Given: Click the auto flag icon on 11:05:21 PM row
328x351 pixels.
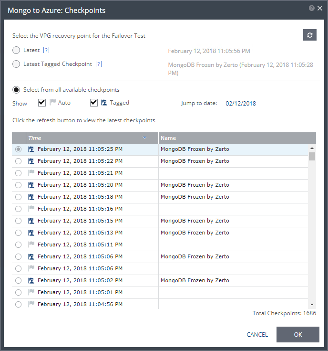Looking at the screenshot, I should [x=31, y=173].
